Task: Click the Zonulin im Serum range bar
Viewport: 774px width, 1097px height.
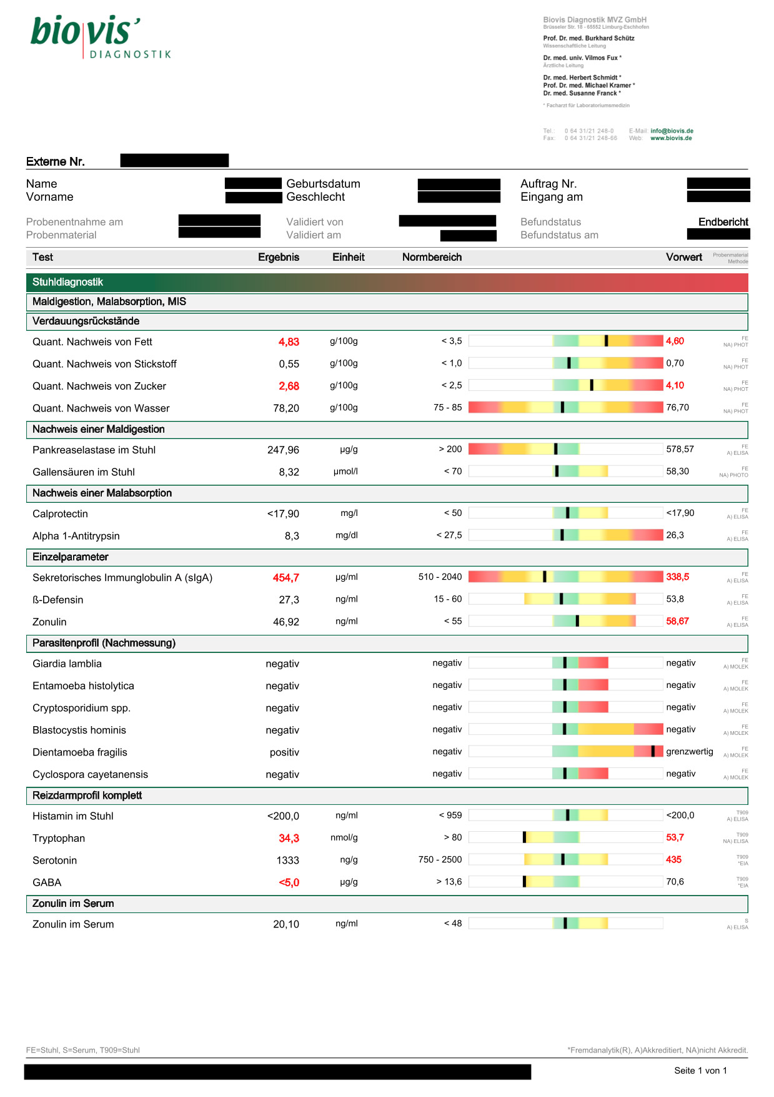Action: pos(565,923)
